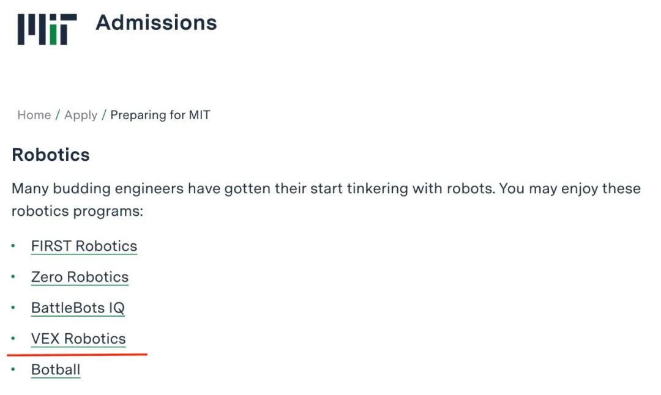
Task: Click the bullet beside Zero Robotics
Action: click(x=13, y=277)
